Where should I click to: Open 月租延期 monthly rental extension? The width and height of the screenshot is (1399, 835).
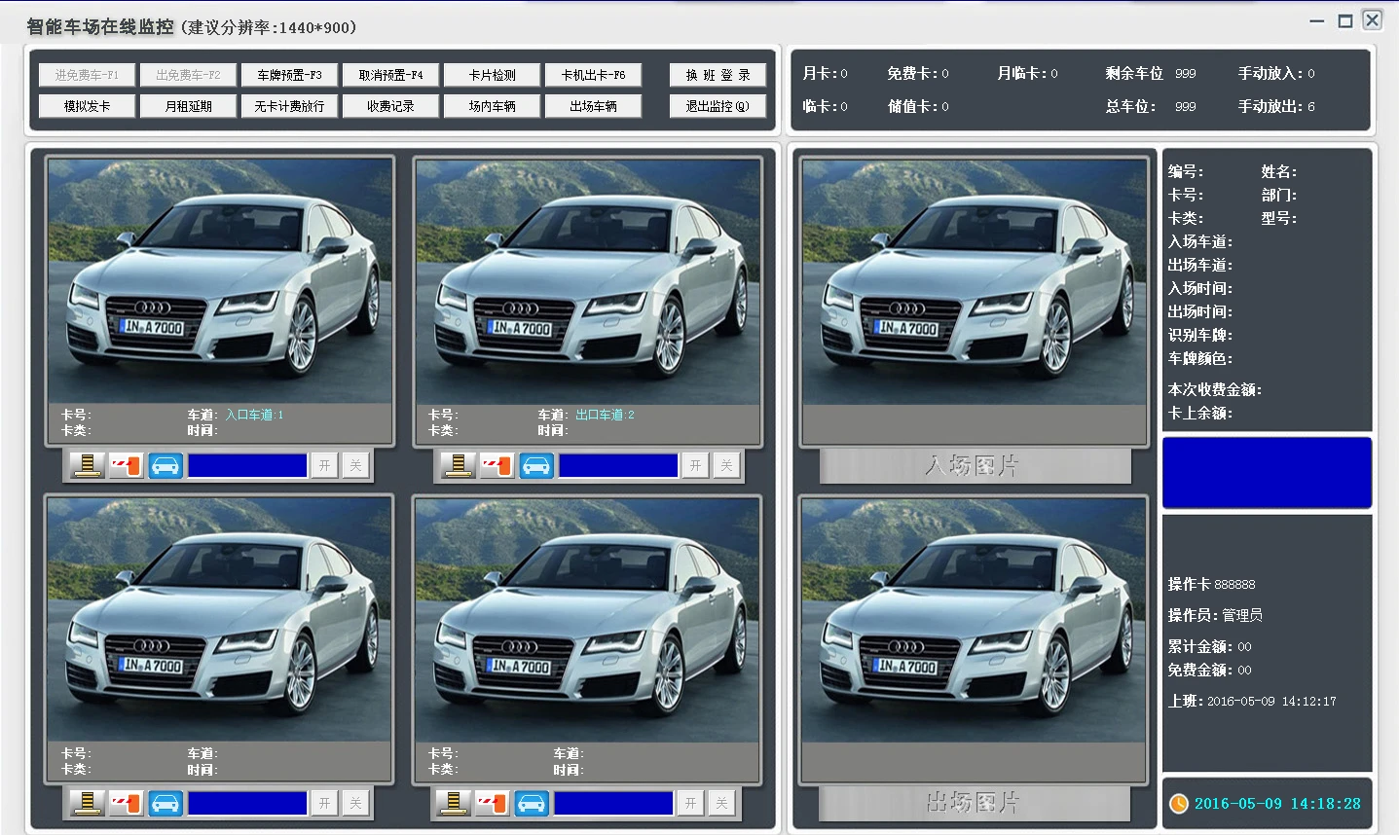(x=188, y=106)
